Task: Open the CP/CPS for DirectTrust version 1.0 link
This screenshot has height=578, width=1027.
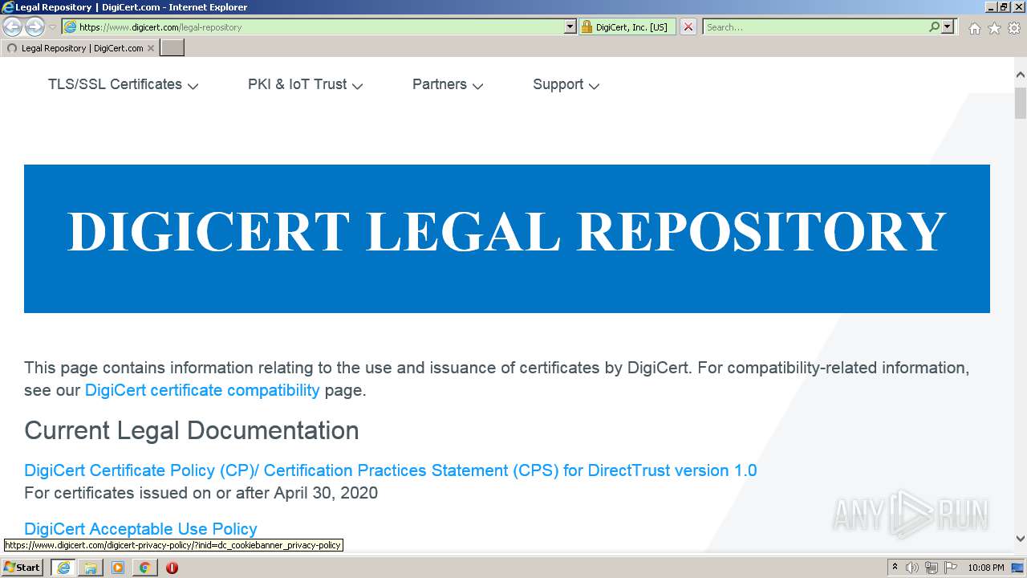Action: click(391, 470)
